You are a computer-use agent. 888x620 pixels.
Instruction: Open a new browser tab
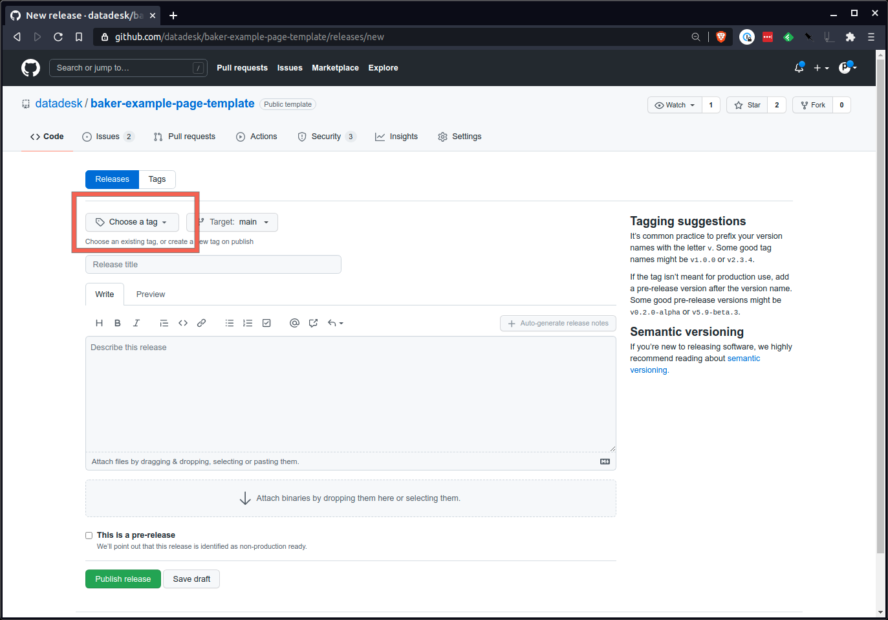click(173, 16)
